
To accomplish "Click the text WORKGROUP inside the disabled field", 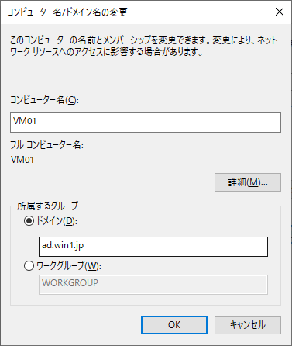I will tap(70, 282).
